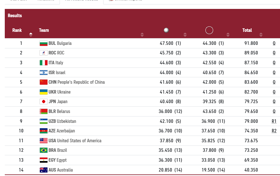280x176 pixels.
Task: Click Uzbekistan's ball score 42.100
Action: point(166,121)
